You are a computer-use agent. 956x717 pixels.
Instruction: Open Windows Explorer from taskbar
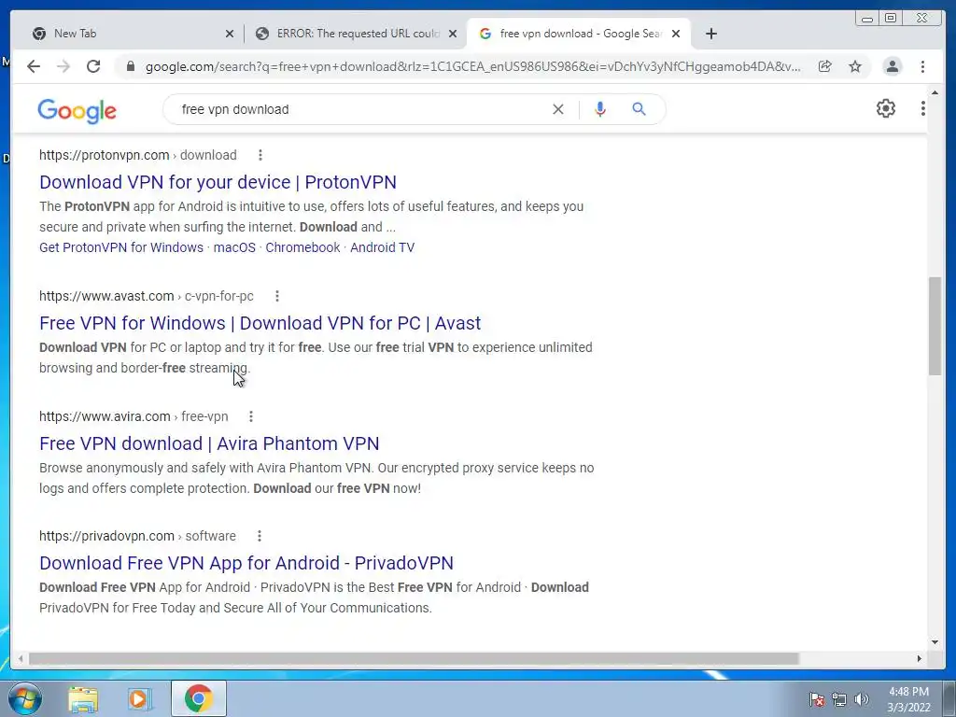point(83,698)
